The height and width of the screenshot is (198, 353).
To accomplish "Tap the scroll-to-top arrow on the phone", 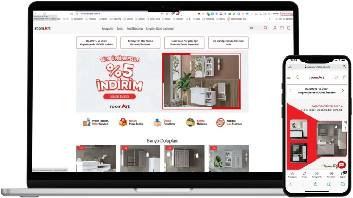I will click(345, 129).
